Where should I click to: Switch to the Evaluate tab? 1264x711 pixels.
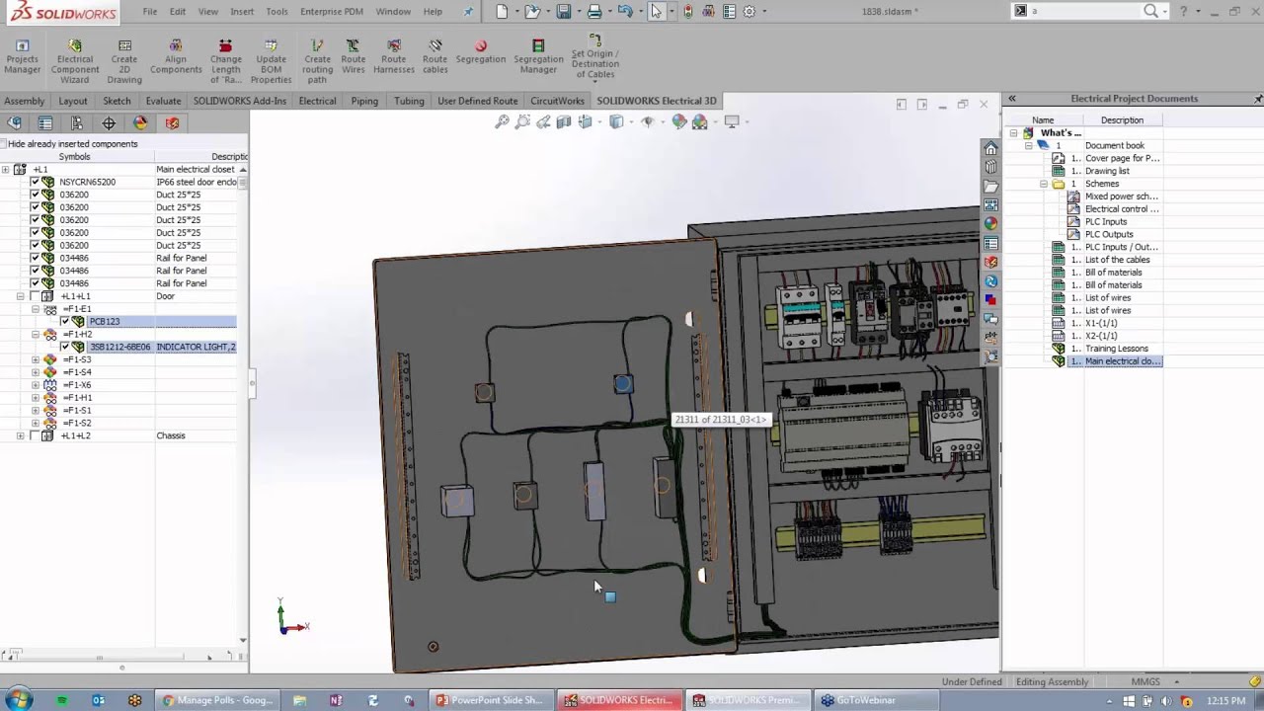pyautogui.click(x=163, y=101)
